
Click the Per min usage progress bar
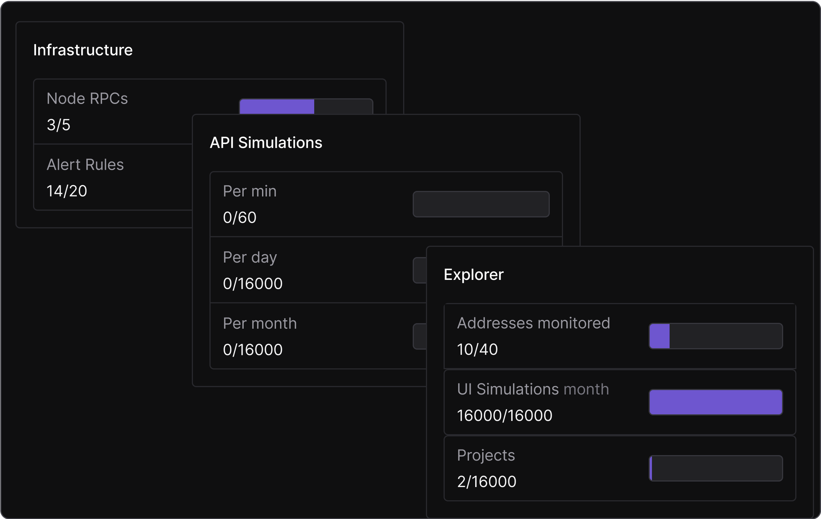481,204
